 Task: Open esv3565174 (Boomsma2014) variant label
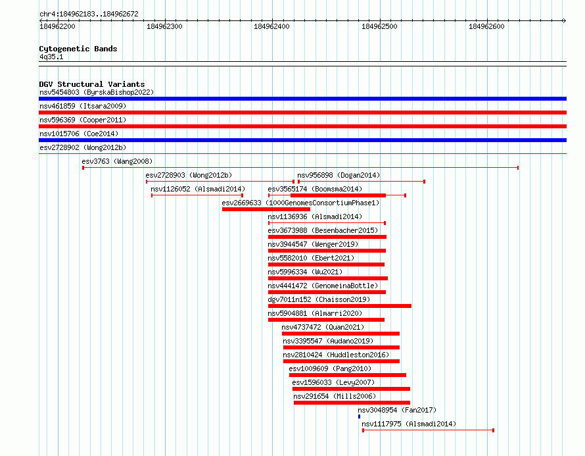click(315, 189)
